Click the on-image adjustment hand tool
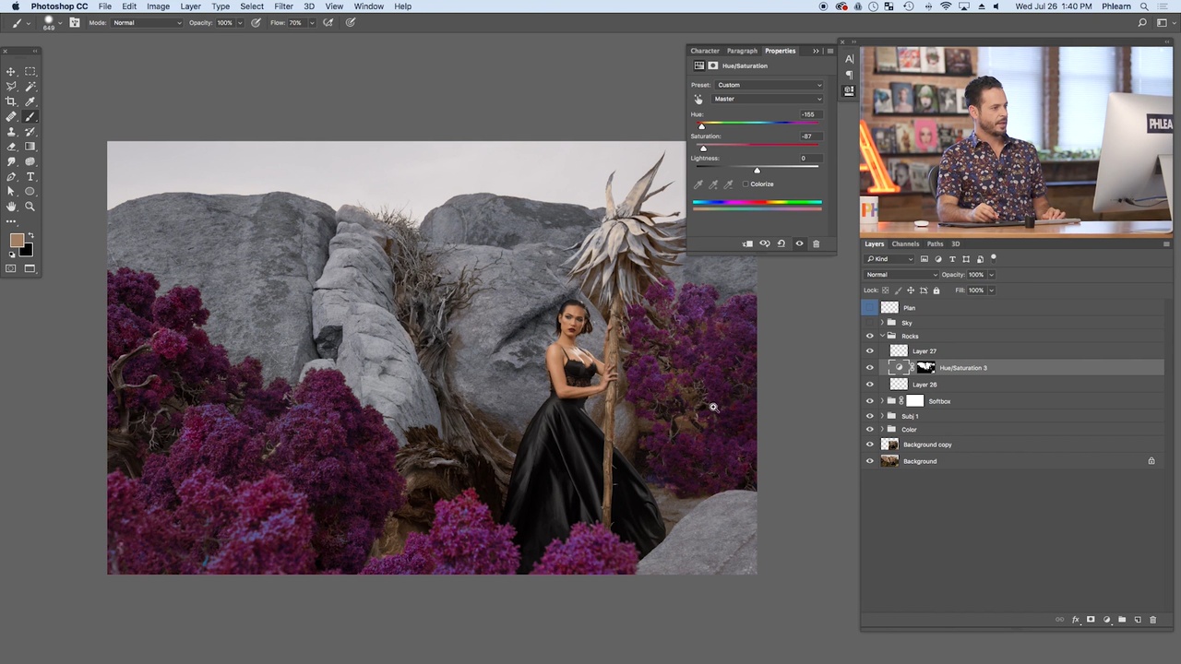The image size is (1181, 664). coord(698,100)
